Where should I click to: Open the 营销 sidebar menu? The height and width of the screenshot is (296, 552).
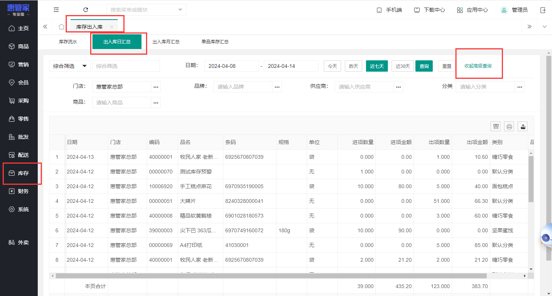click(19, 64)
